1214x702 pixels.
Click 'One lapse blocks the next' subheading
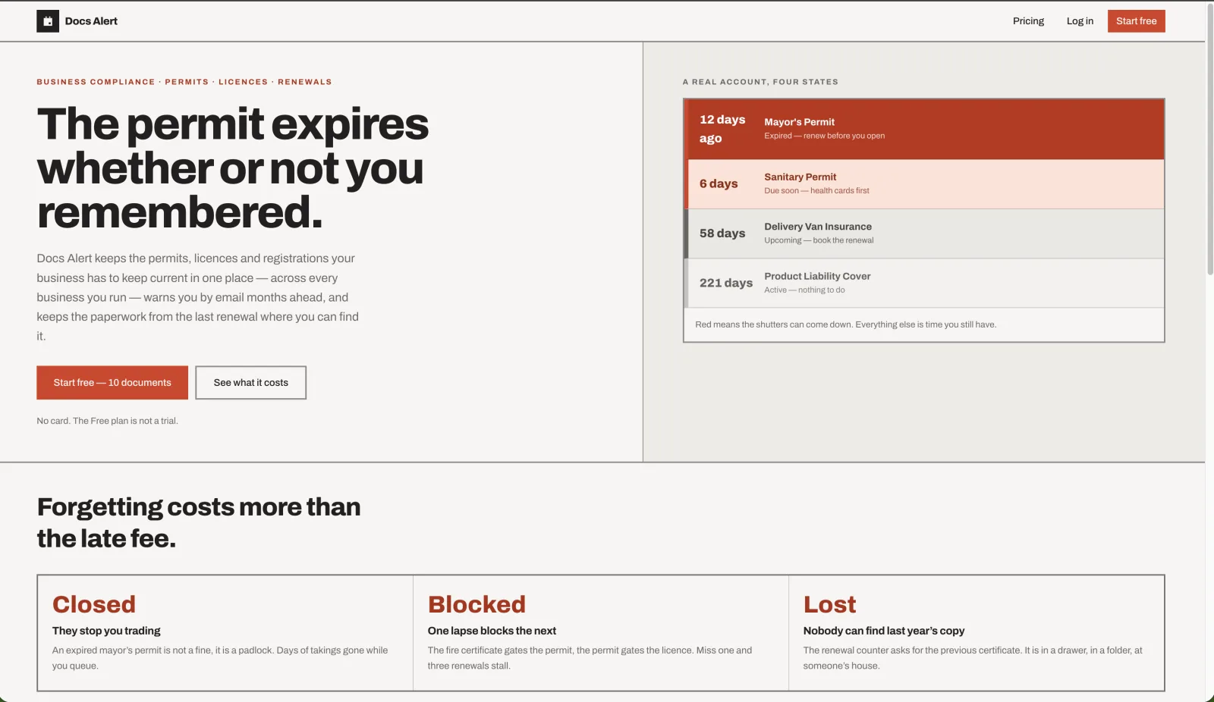coord(492,631)
